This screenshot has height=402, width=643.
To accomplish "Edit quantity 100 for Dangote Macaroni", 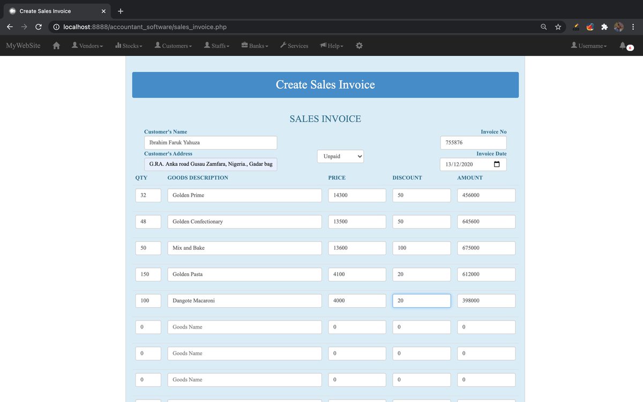I will [148, 301].
